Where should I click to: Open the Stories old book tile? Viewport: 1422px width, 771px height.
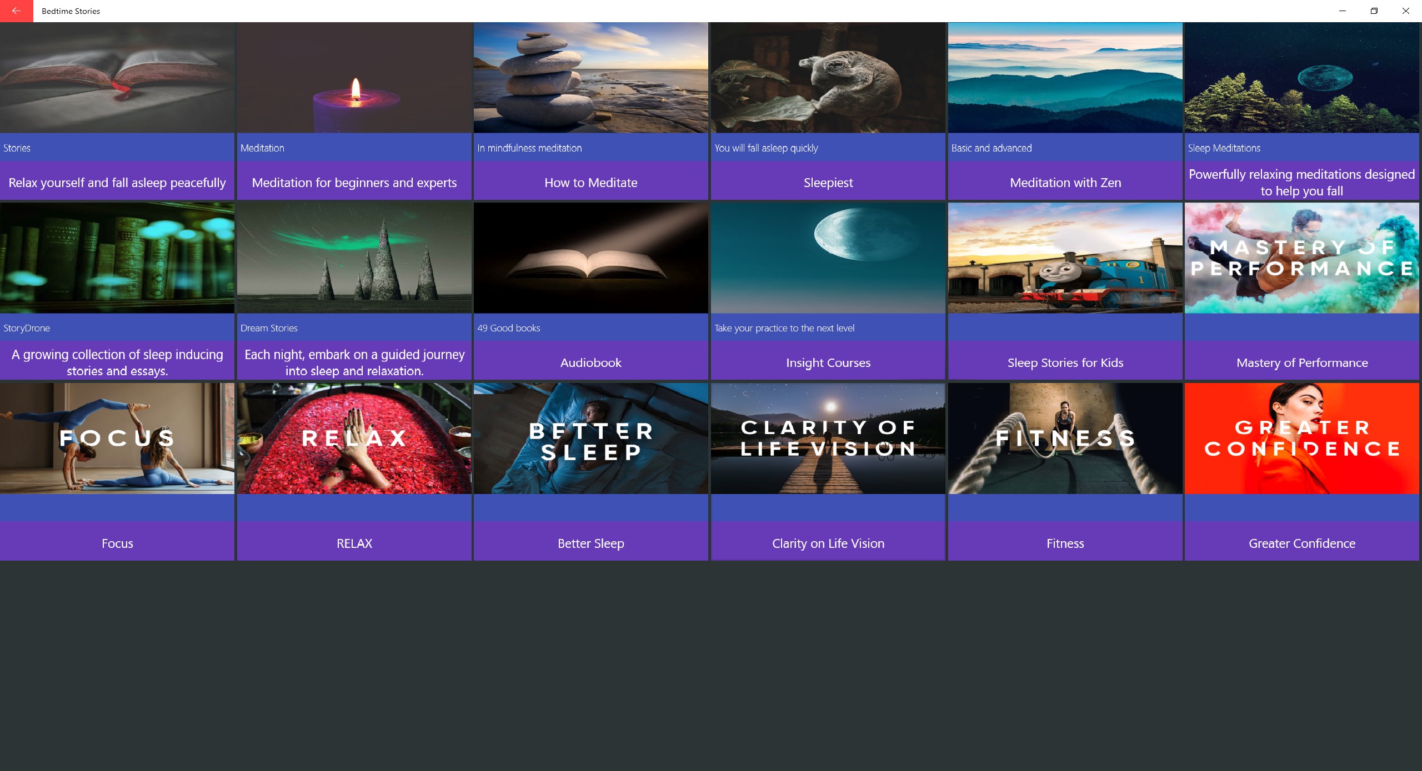click(x=117, y=78)
